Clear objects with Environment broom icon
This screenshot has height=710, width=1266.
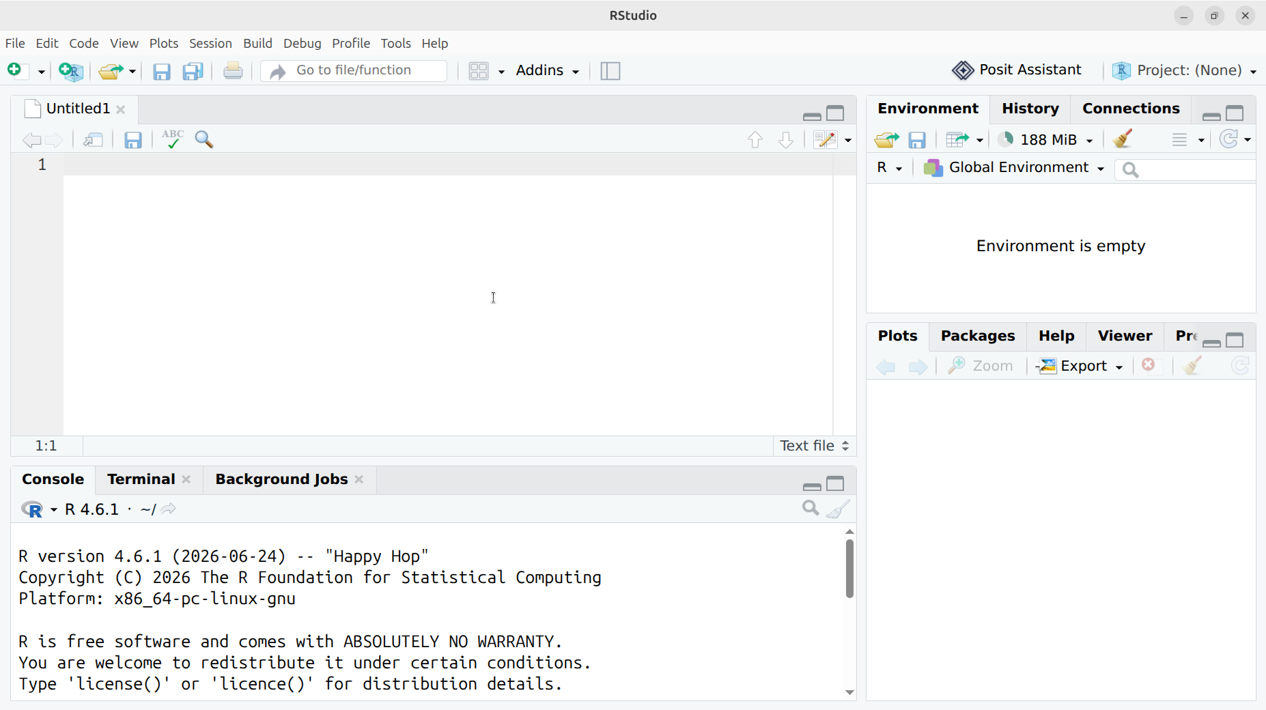click(1124, 139)
